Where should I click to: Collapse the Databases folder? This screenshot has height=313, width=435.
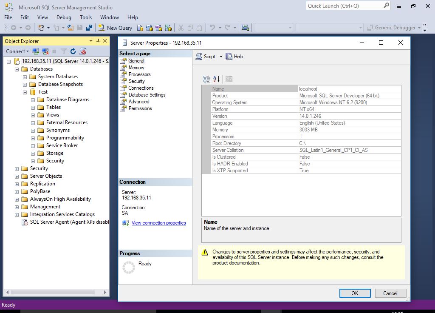coord(17,69)
